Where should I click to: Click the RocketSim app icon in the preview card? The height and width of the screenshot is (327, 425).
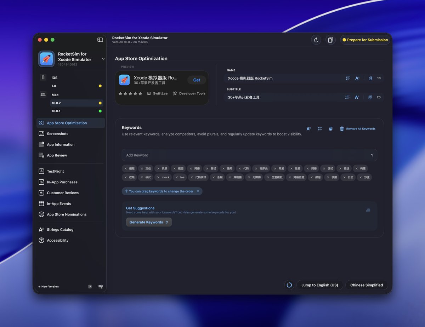click(124, 80)
